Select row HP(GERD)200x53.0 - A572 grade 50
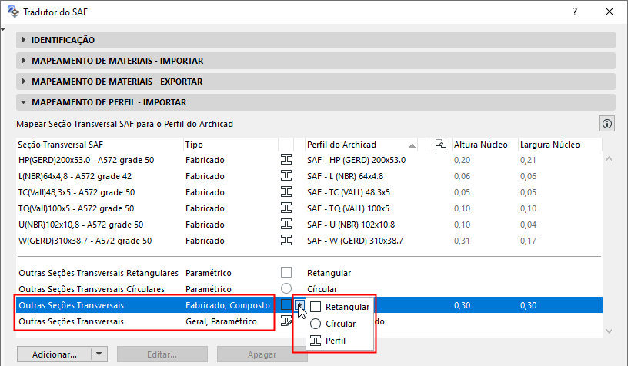628x366 pixels. click(x=309, y=160)
